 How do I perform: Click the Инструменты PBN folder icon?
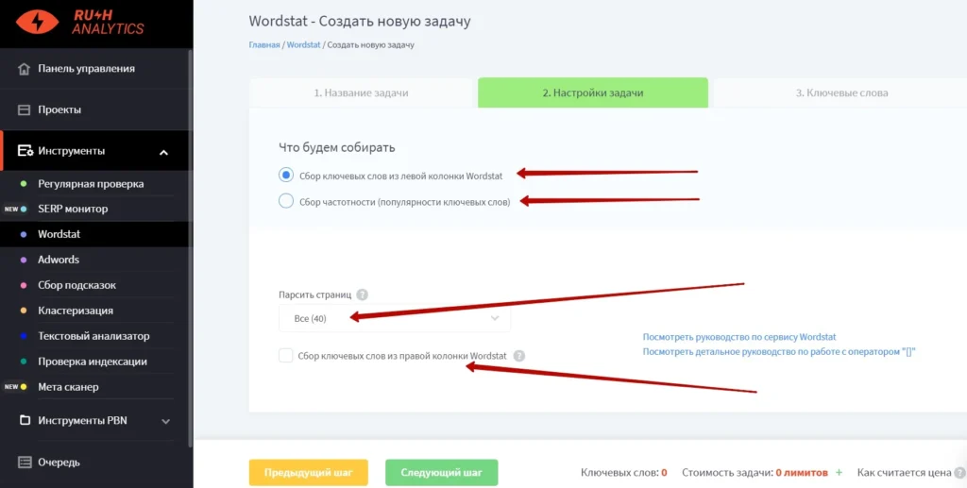25,421
